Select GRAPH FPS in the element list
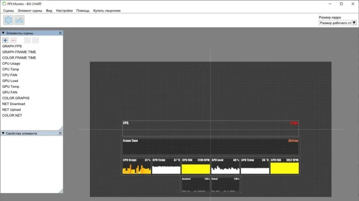Viewport: 359px width, 201px height. click(x=12, y=46)
